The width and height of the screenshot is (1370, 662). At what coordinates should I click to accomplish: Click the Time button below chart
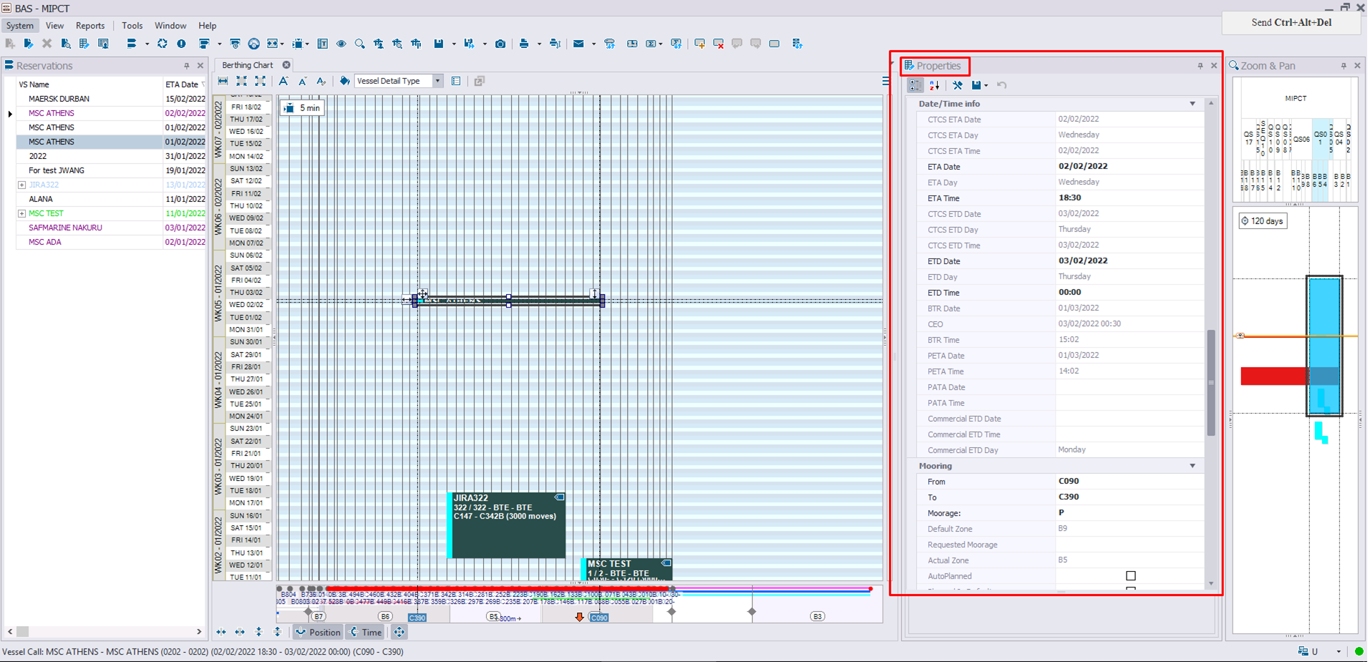click(x=366, y=633)
